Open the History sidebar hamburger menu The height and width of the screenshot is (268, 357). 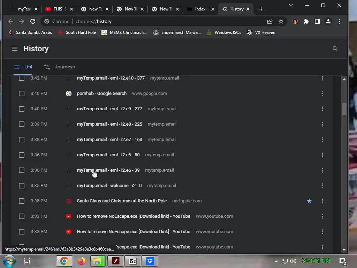tap(15, 49)
